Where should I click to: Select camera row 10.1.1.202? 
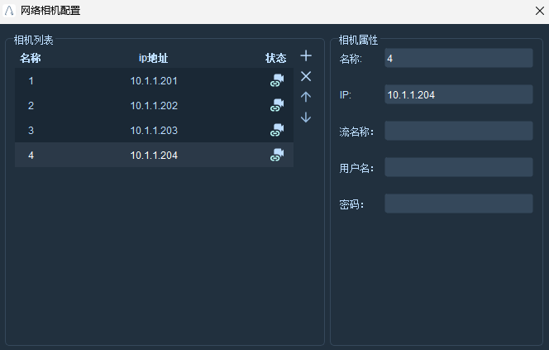pyautogui.click(x=154, y=105)
